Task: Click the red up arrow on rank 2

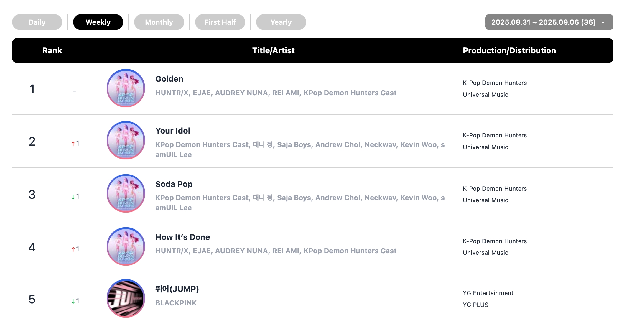Action: (73, 144)
